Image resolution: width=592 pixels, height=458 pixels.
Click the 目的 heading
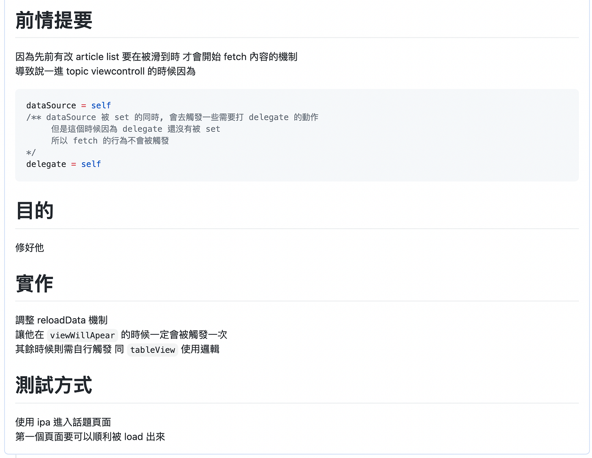[x=35, y=210]
